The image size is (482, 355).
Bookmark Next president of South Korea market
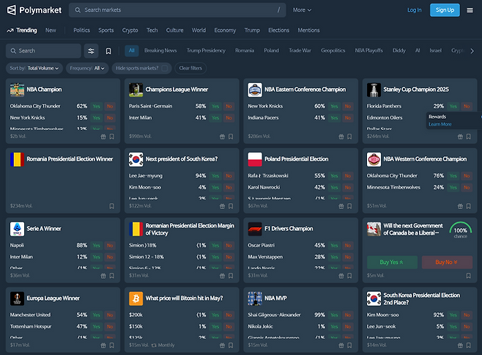(x=231, y=206)
